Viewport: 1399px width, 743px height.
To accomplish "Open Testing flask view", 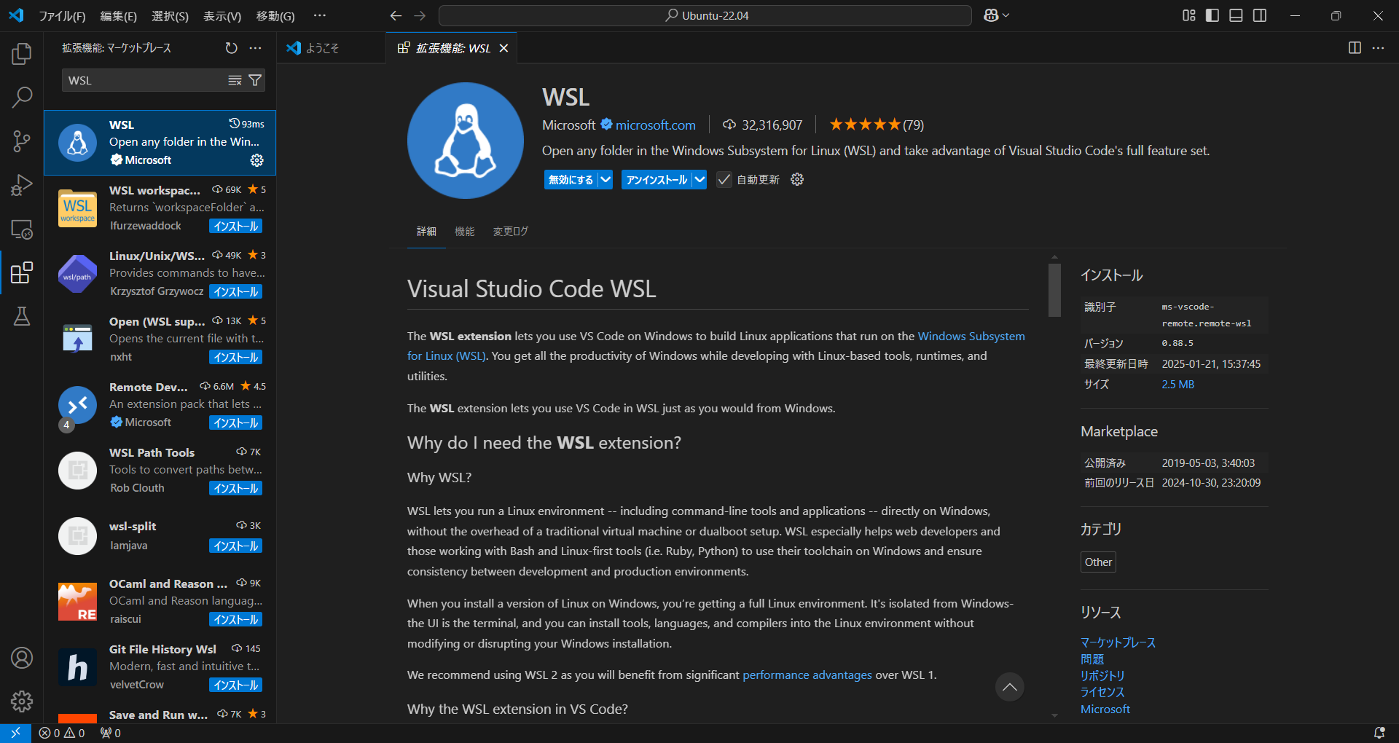I will pos(22,316).
